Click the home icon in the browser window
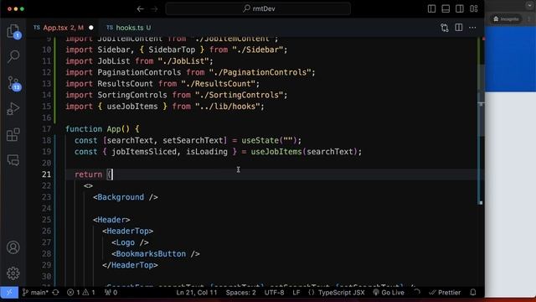This screenshot has width=536, height=302. 496,18
